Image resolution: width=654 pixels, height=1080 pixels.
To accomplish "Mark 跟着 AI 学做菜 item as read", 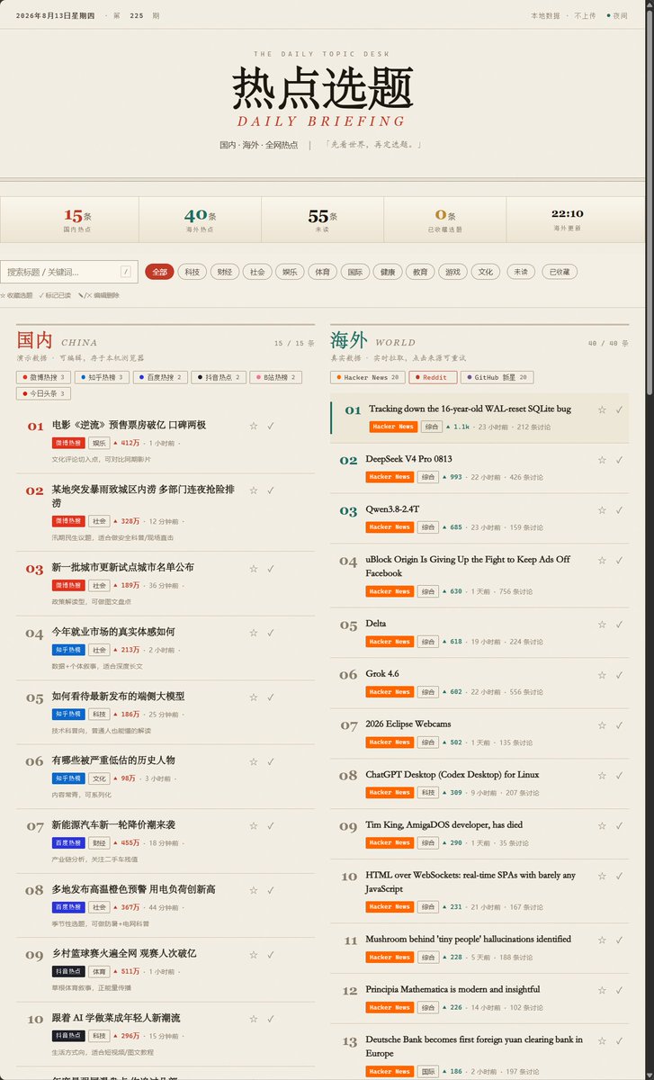I will [271, 1019].
